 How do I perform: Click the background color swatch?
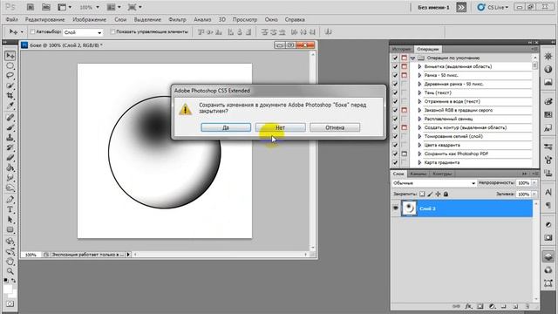[13, 295]
